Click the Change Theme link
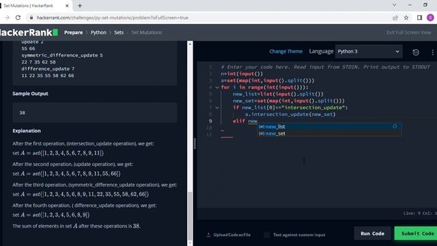437x246 pixels. coord(285,51)
